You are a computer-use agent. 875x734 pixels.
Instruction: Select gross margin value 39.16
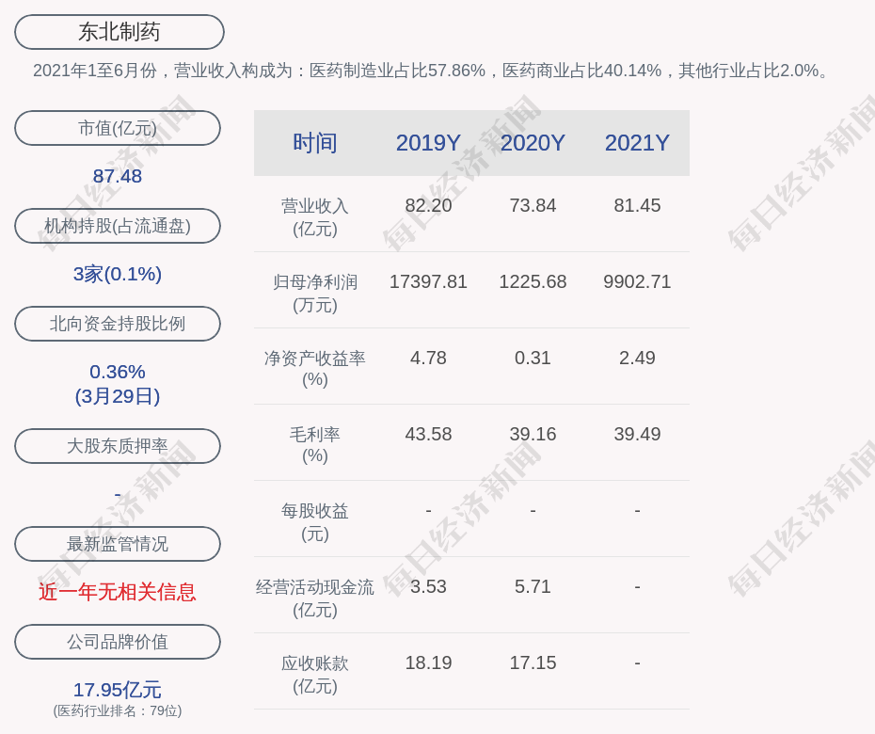533,434
